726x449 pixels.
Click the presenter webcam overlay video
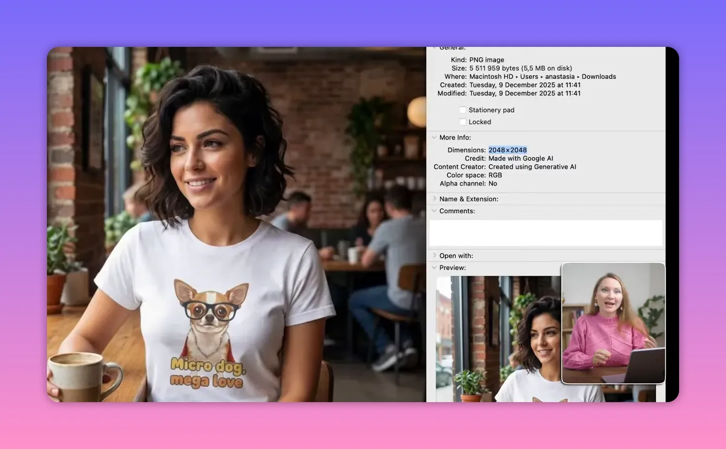point(613,323)
